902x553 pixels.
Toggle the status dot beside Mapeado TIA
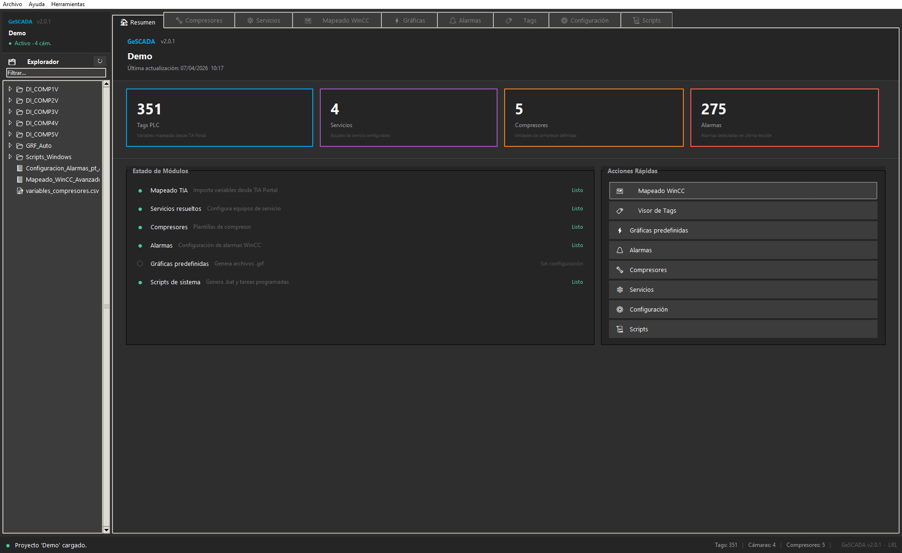click(x=140, y=190)
